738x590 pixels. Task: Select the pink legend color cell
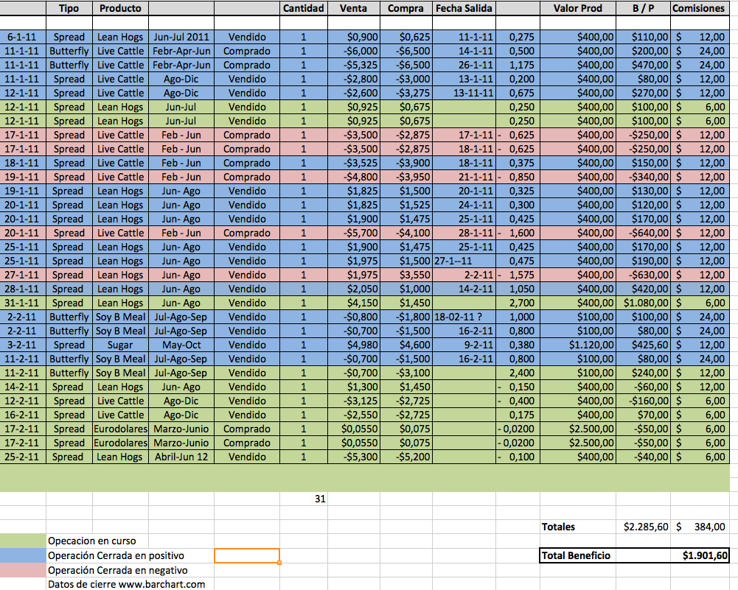tap(23, 570)
